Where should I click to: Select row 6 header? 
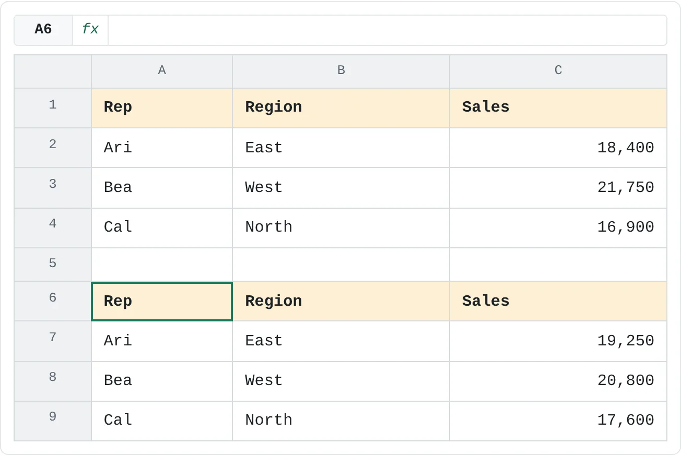pyautogui.click(x=53, y=301)
